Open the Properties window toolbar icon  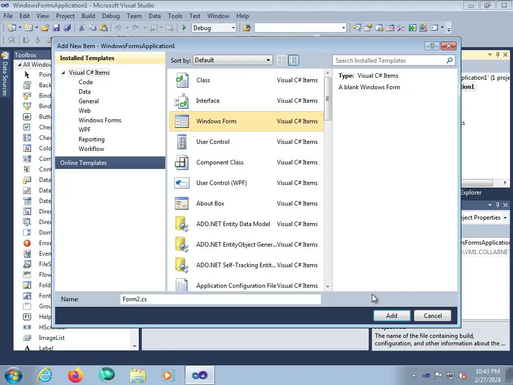pos(368,28)
